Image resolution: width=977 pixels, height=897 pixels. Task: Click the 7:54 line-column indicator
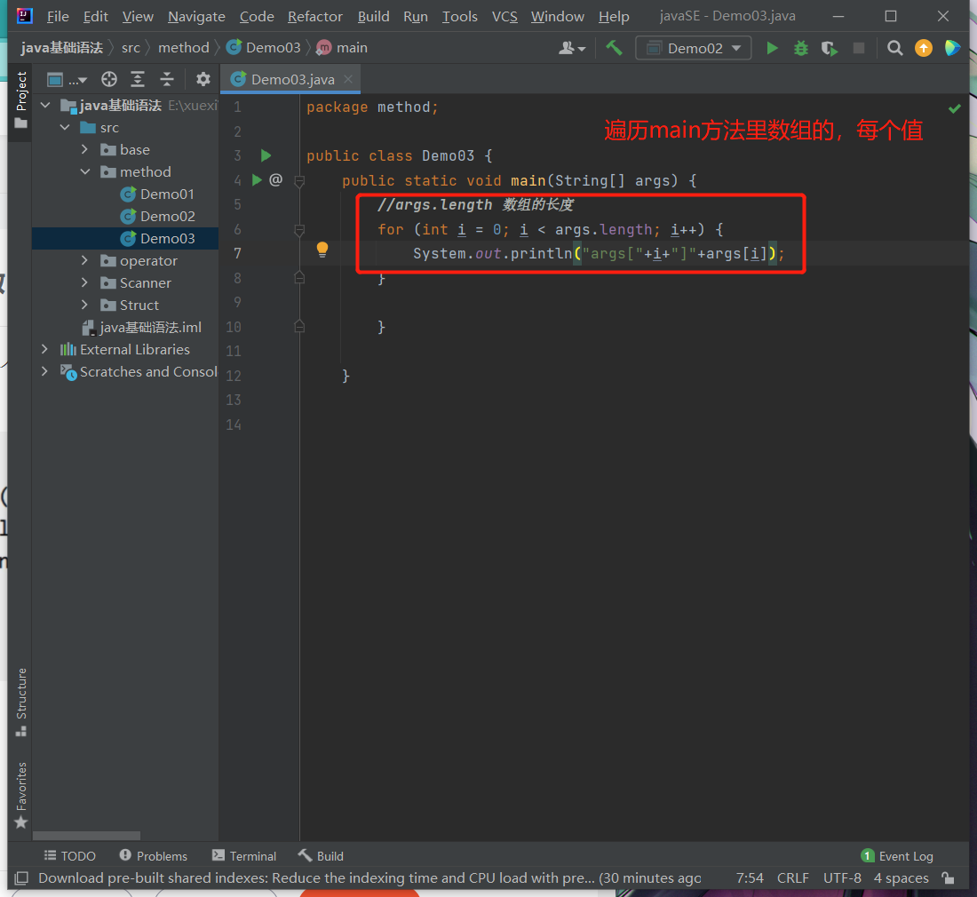750,877
